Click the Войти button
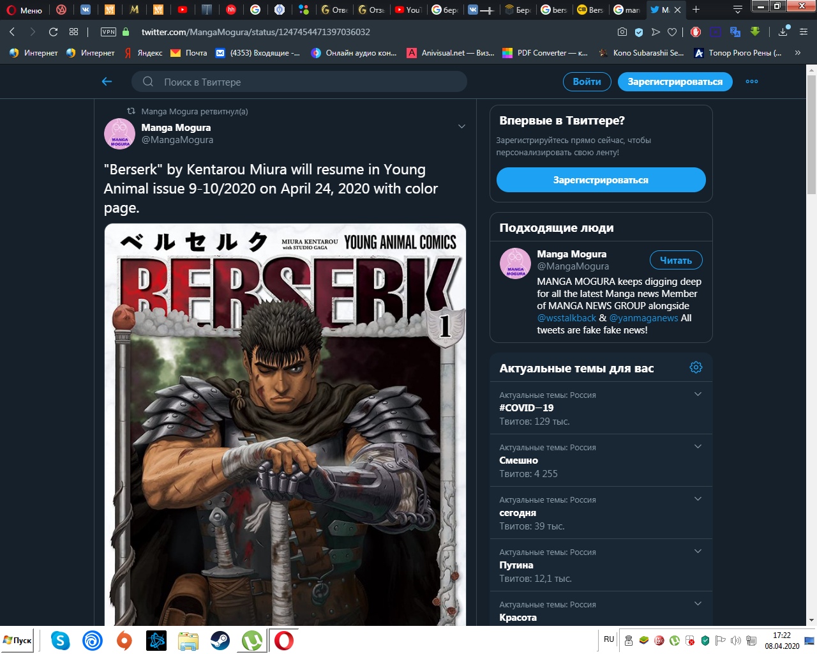817x654 pixels. (587, 82)
